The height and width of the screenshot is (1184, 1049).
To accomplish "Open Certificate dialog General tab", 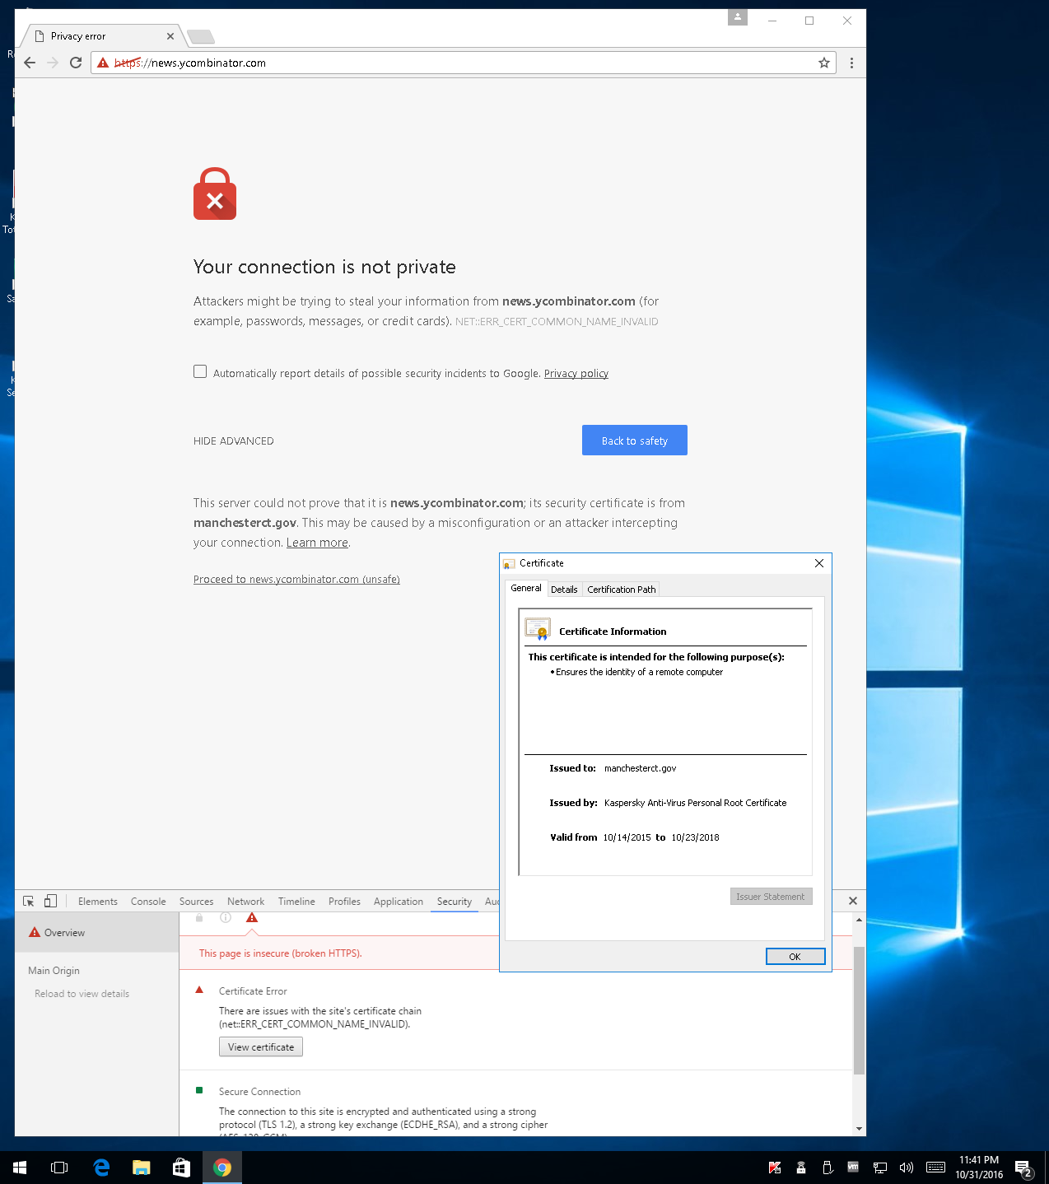I will [525, 588].
